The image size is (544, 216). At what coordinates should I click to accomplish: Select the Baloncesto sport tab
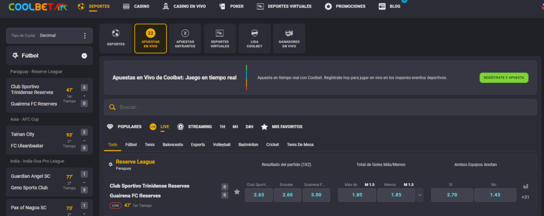point(173,144)
